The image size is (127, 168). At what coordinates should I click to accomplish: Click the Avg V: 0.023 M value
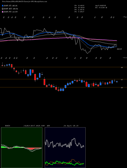pyautogui.click(x=100, y=6)
